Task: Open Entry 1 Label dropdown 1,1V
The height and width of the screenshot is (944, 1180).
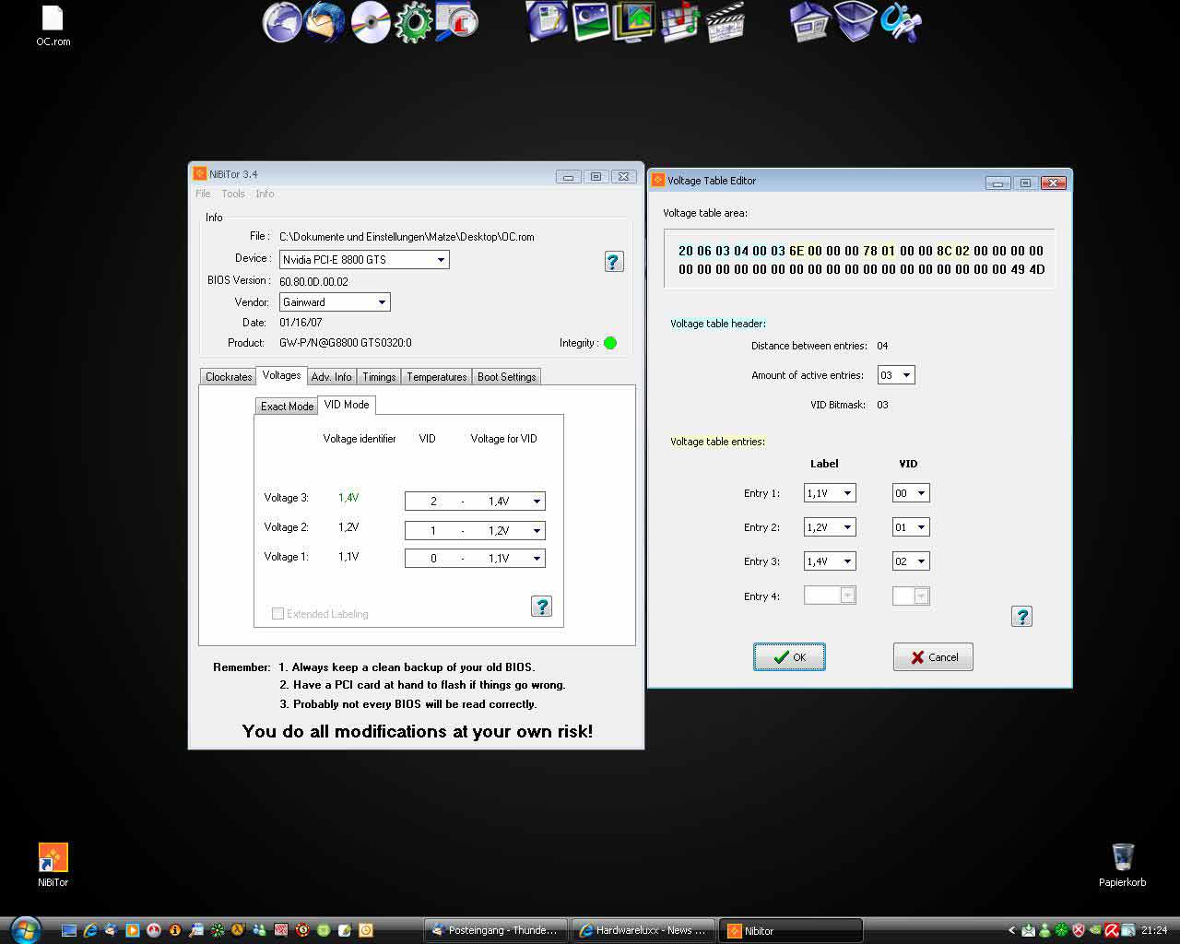Action: pos(830,493)
